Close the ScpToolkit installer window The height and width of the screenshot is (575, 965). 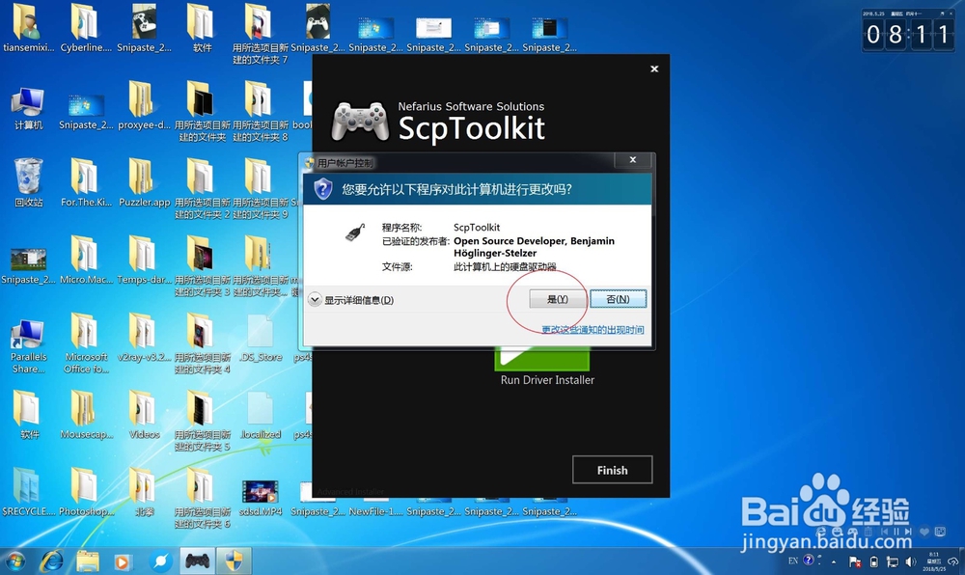[x=654, y=68]
